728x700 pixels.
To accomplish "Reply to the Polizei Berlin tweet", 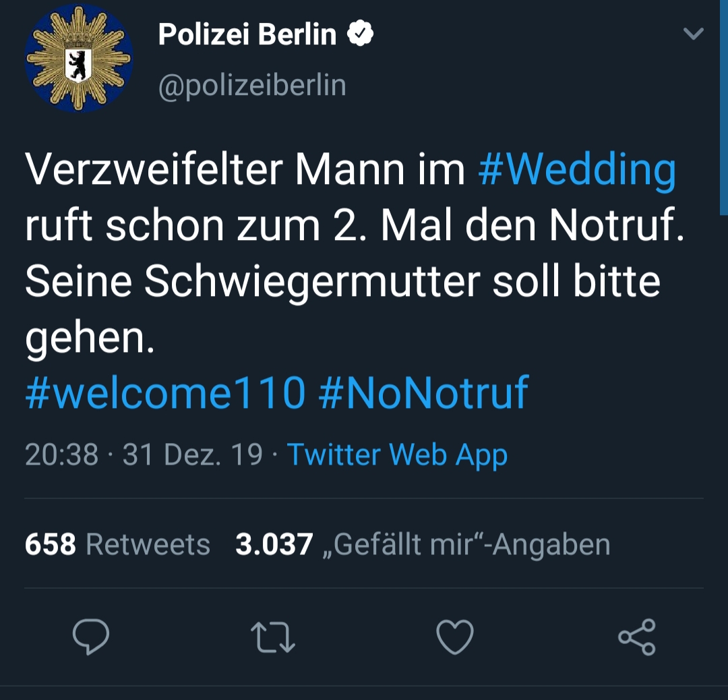I will coord(90,637).
